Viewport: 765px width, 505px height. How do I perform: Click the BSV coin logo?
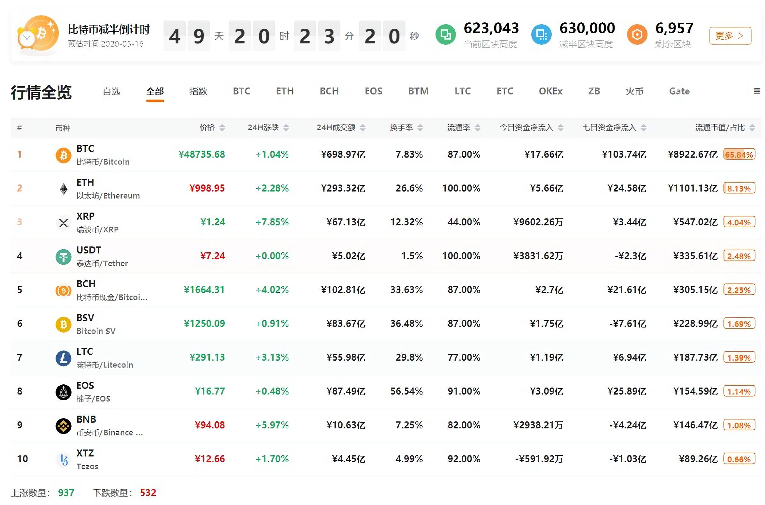tap(64, 325)
